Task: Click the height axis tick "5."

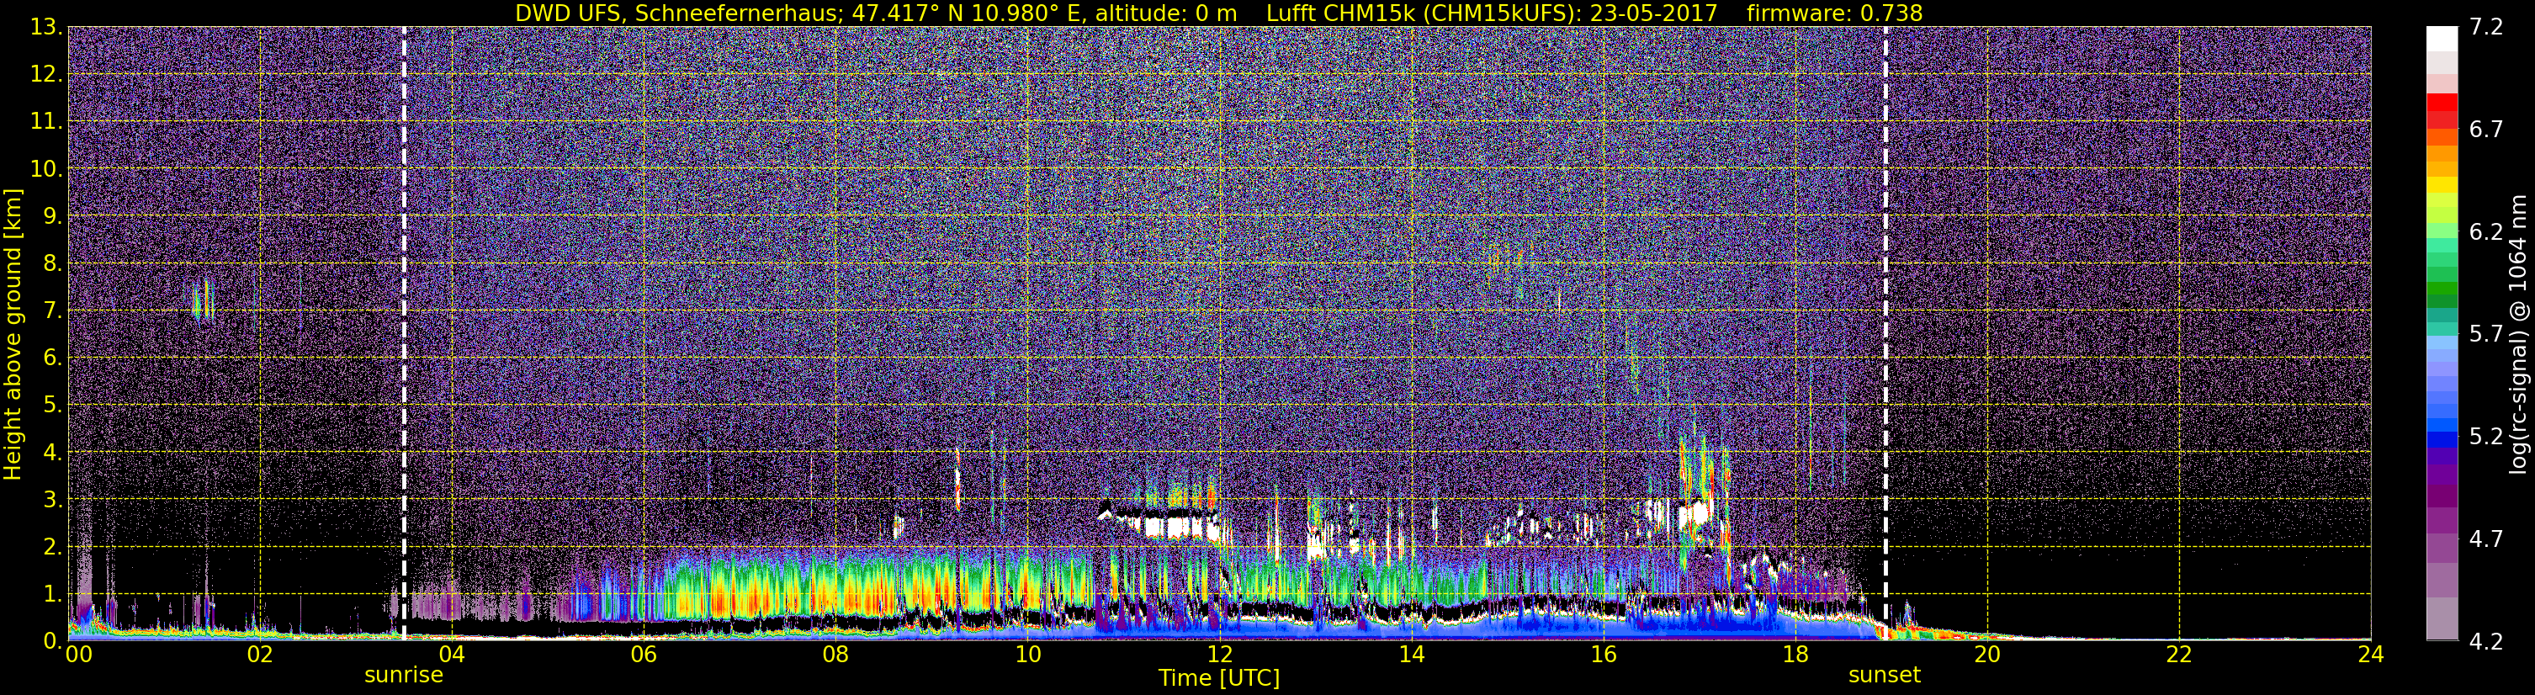Action: point(51,406)
